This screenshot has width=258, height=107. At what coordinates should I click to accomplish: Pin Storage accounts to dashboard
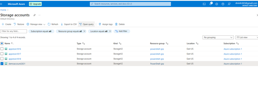click(34, 15)
